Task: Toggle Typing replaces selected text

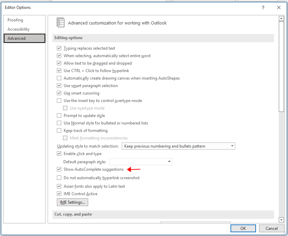Action: [59, 48]
